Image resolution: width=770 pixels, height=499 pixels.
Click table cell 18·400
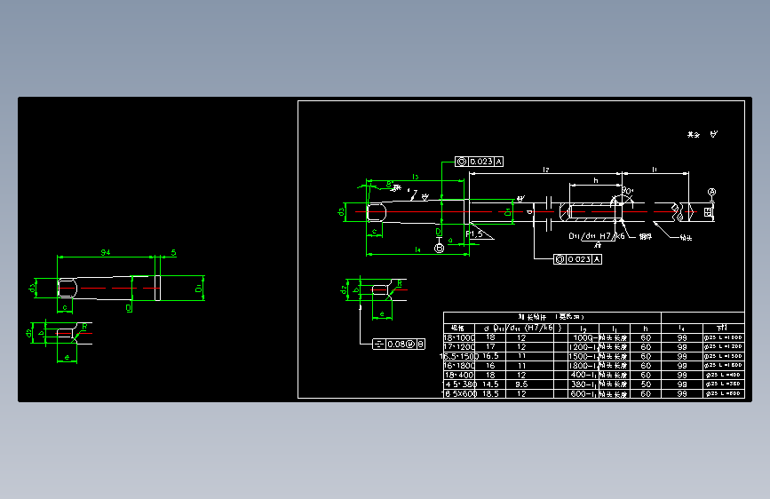(x=459, y=375)
